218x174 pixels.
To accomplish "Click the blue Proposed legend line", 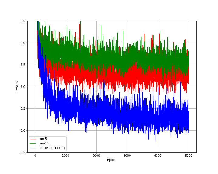I will pos(33,148).
